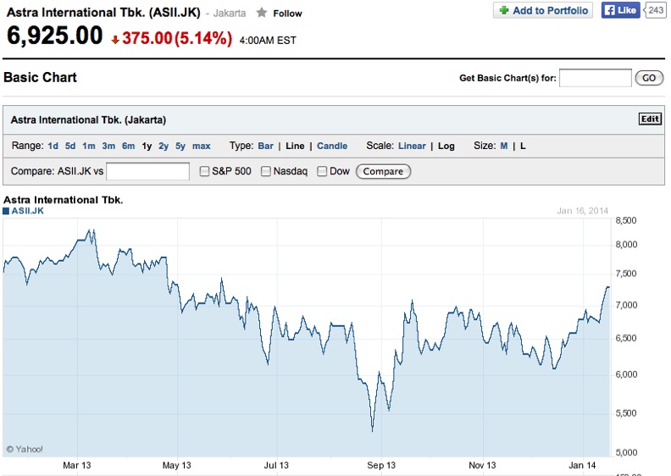Screen dimensions: 671x476
Task: Click the 7,000 price axis label
Action: click(x=626, y=306)
